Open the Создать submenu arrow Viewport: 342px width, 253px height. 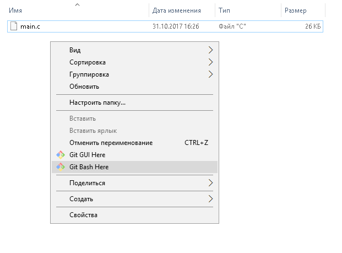click(210, 199)
